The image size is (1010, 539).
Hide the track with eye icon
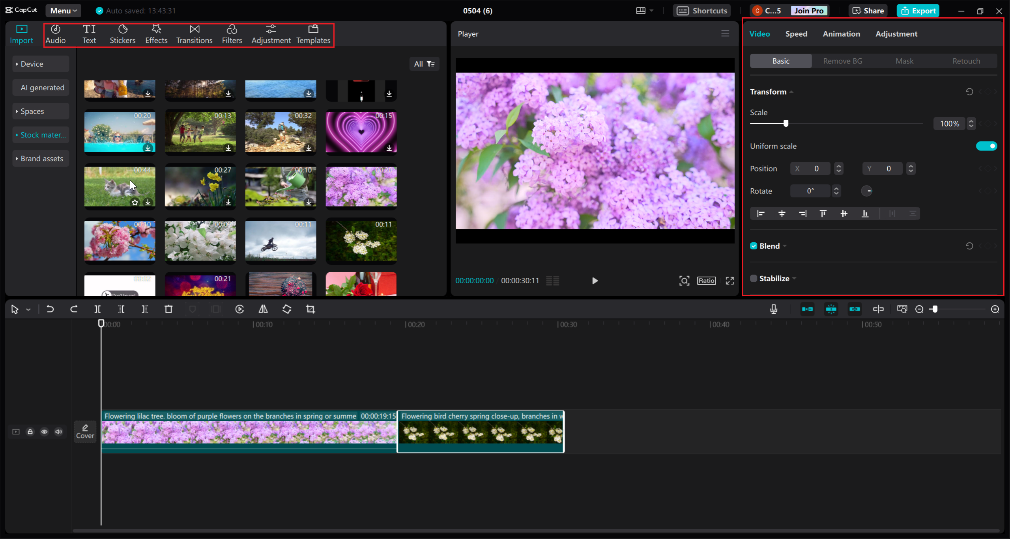[x=44, y=432]
